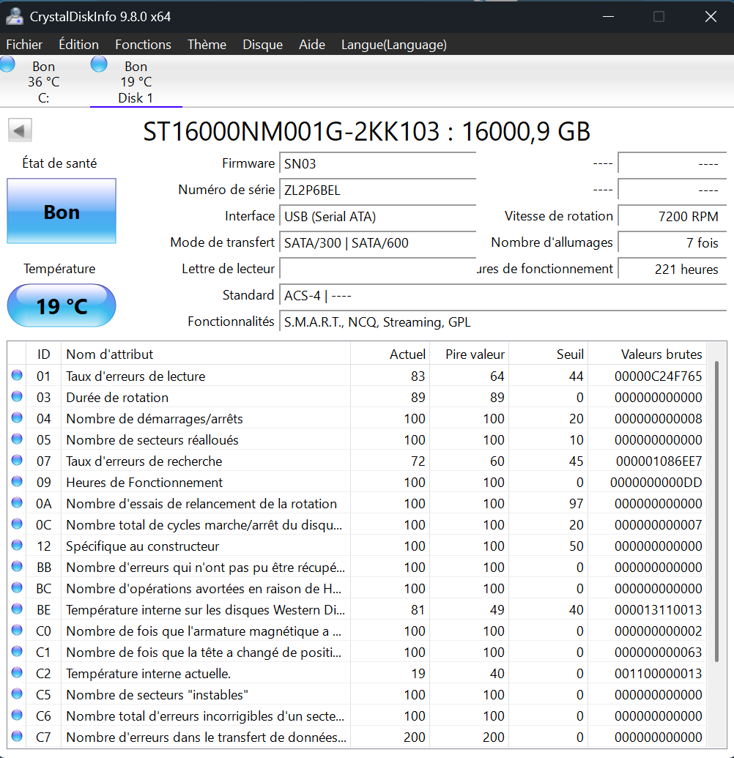Click status orb of attribute C7 row

[17, 737]
